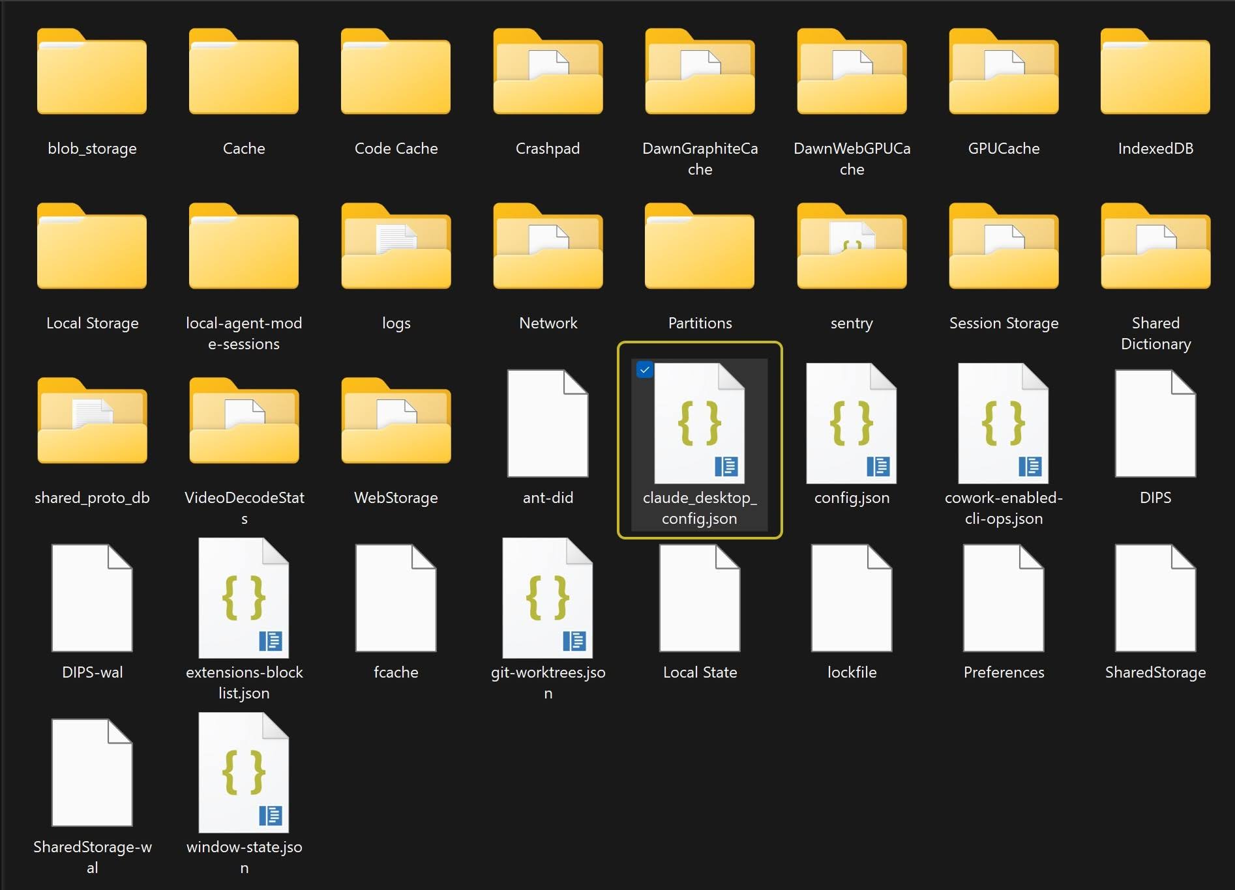Select the sentry folder icon
The height and width of the screenshot is (890, 1235).
point(852,246)
